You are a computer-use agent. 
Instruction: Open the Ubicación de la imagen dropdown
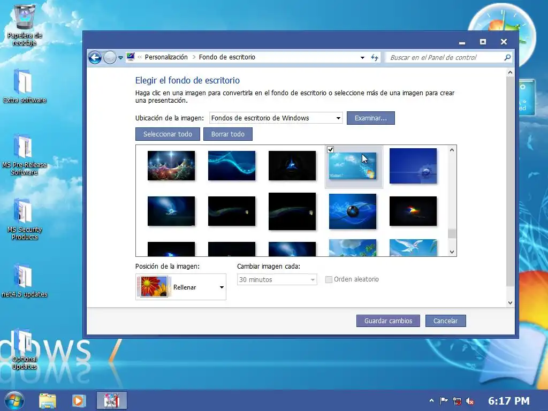coord(276,118)
